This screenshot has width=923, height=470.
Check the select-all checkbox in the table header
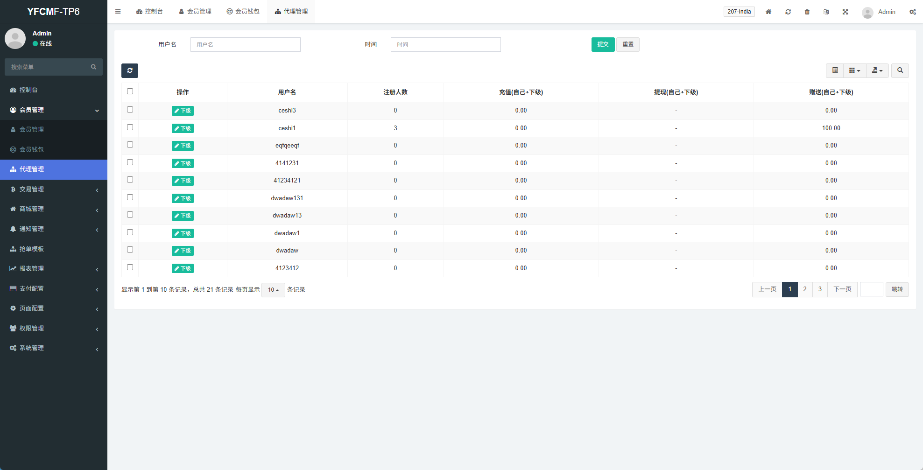[130, 91]
